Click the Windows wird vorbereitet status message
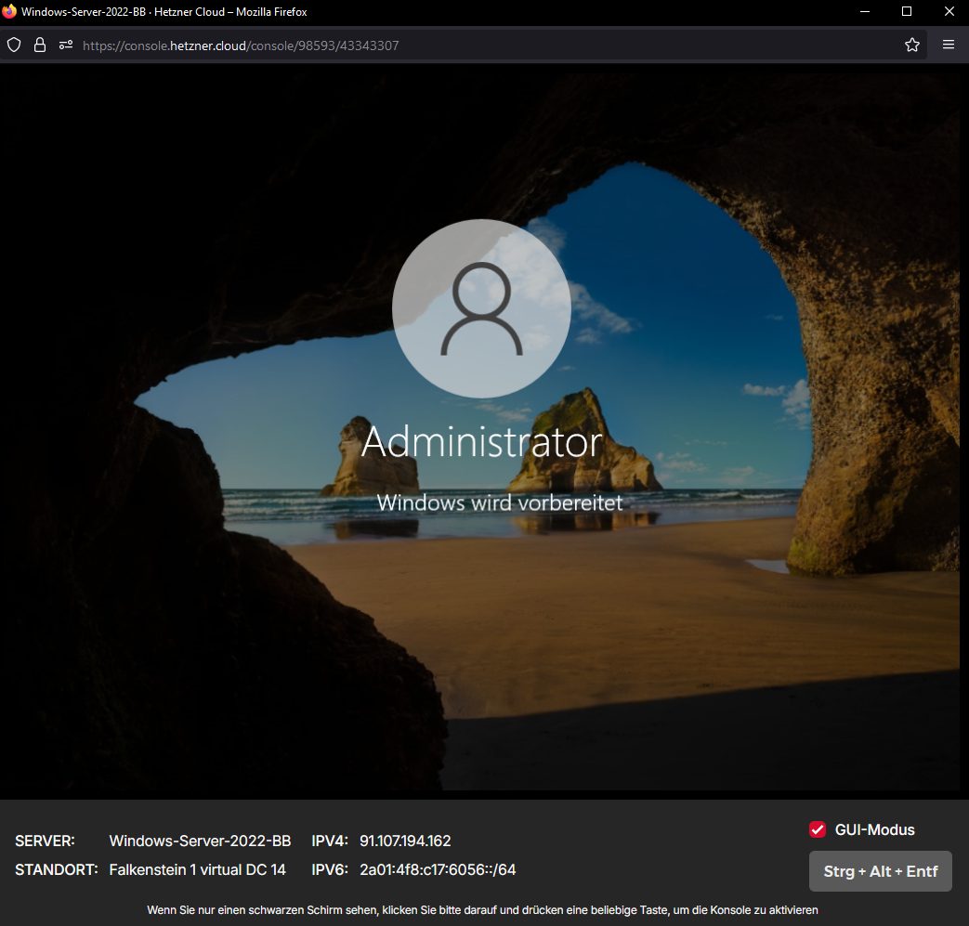The image size is (969, 926). 481,502
